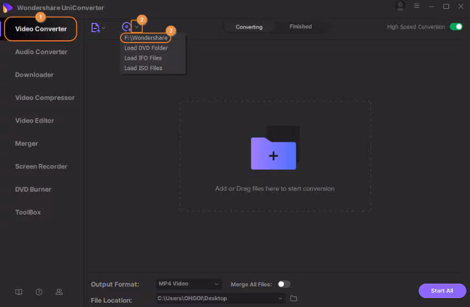Open the user guide book icon
This screenshot has width=470, height=307.
[19, 292]
